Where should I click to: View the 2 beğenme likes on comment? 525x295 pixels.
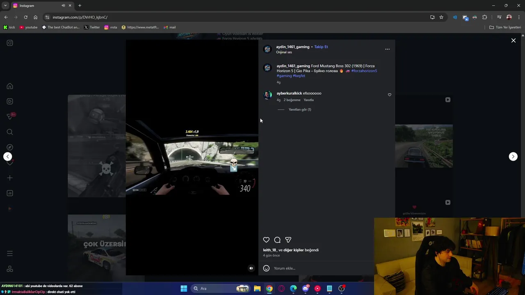point(292,100)
